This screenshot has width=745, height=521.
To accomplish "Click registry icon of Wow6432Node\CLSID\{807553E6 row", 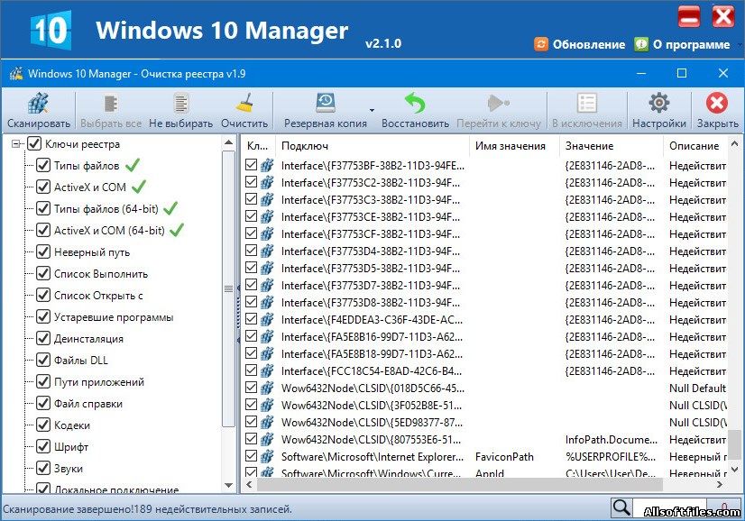I will pyautogui.click(x=267, y=439).
